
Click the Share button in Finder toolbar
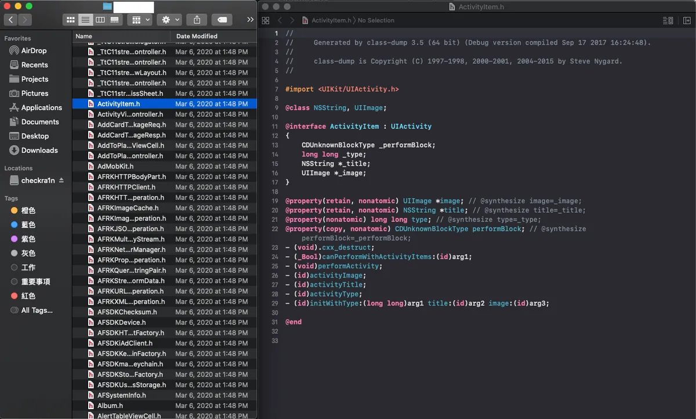(197, 20)
